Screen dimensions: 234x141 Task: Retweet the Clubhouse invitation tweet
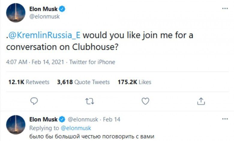point(90,101)
